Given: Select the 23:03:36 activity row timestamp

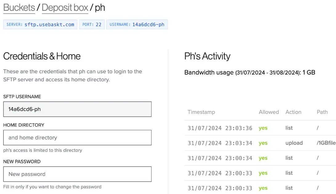Looking at the screenshot, I should pos(220,128).
